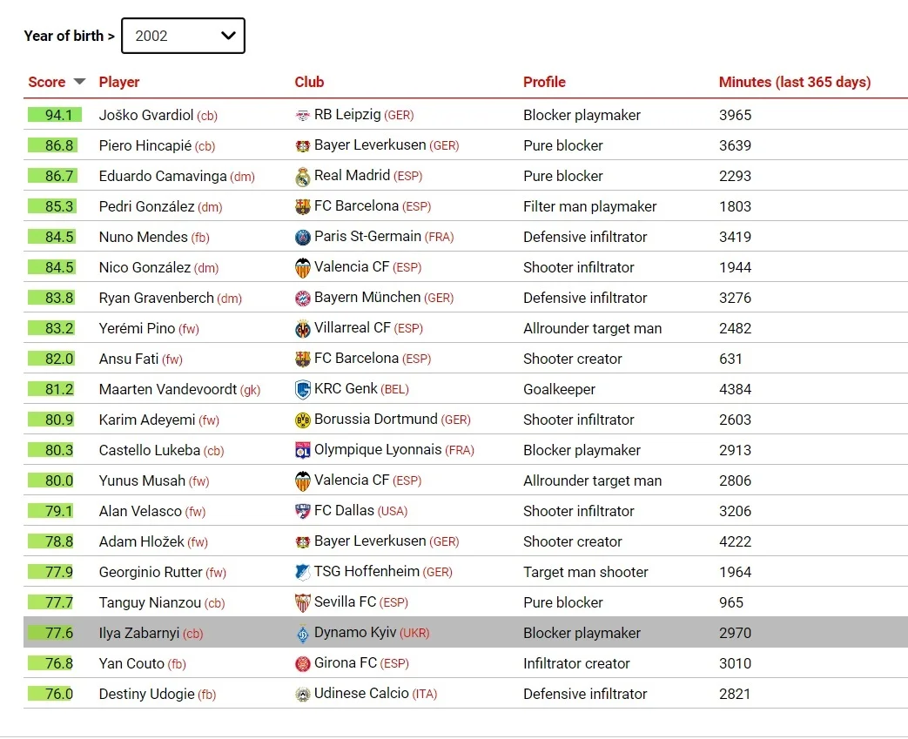Sort by the Club column header
This screenshot has height=739, width=908.
(309, 82)
